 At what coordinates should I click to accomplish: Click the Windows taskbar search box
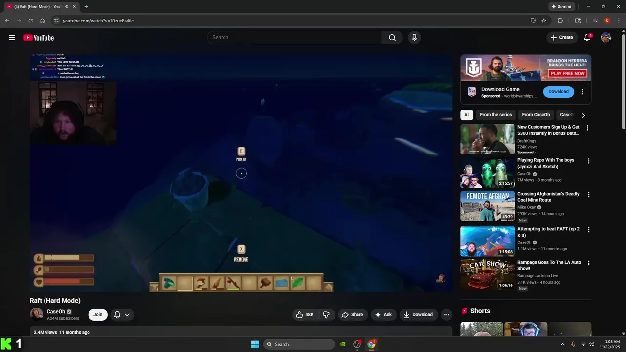299,344
